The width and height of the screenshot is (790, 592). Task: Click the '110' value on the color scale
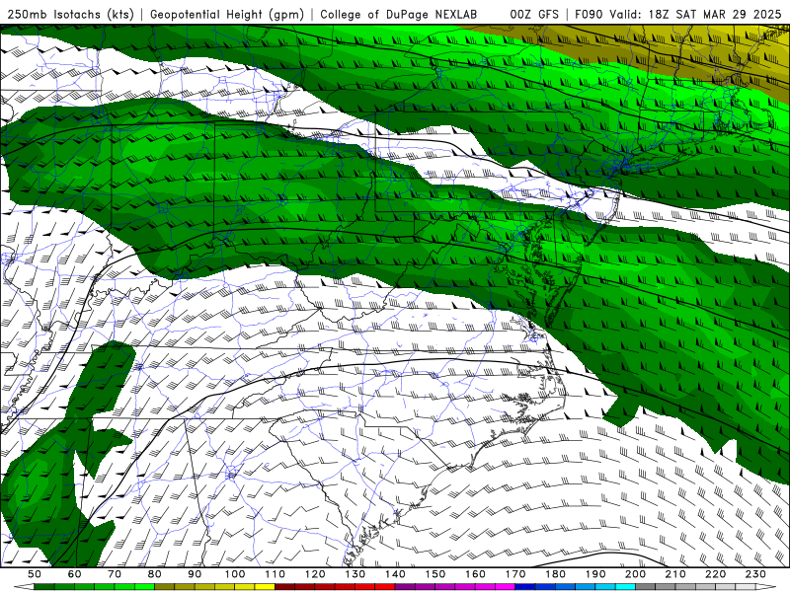point(276,574)
